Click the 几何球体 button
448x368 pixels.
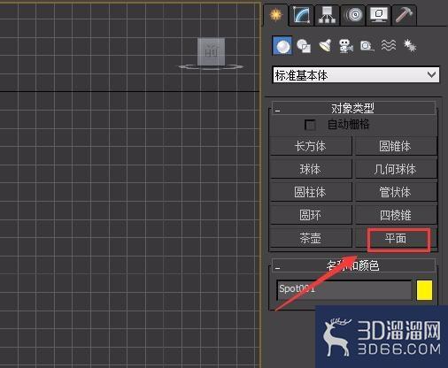[x=396, y=169]
